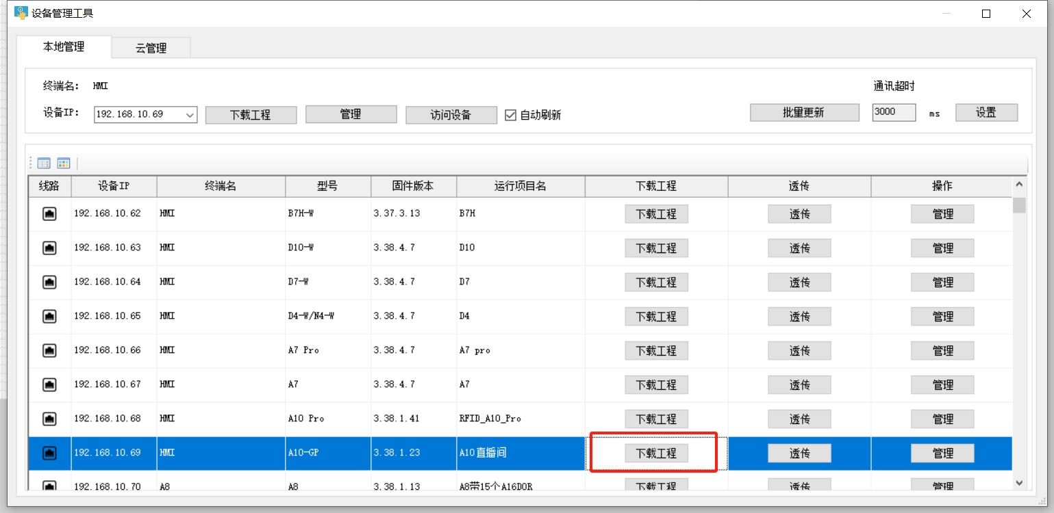The width and height of the screenshot is (1054, 513).
Task: Select the cell A10直播间
Action: click(520, 453)
